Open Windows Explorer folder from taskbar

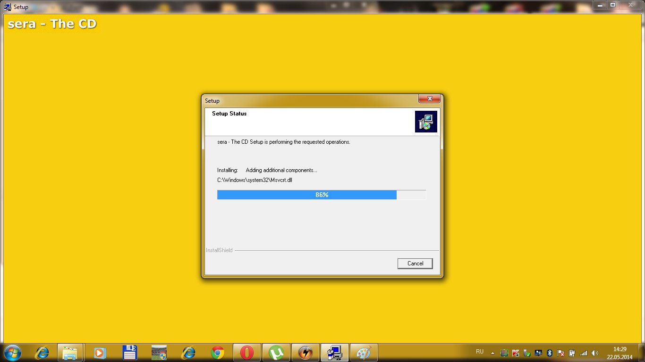pyautogui.click(x=70, y=353)
